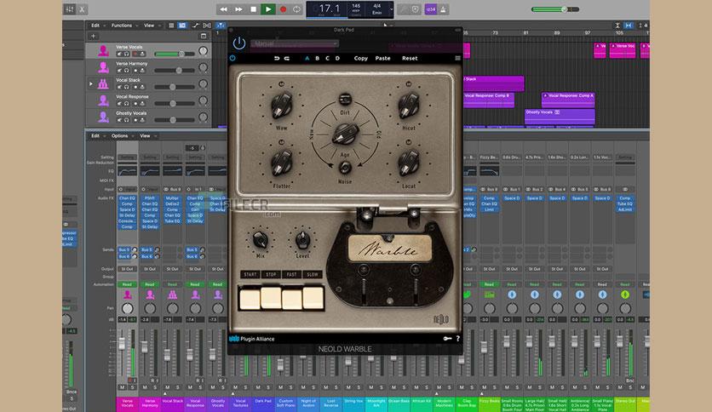Image resolution: width=712 pixels, height=412 pixels.
Task: Click the red Record button
Action: (x=283, y=9)
